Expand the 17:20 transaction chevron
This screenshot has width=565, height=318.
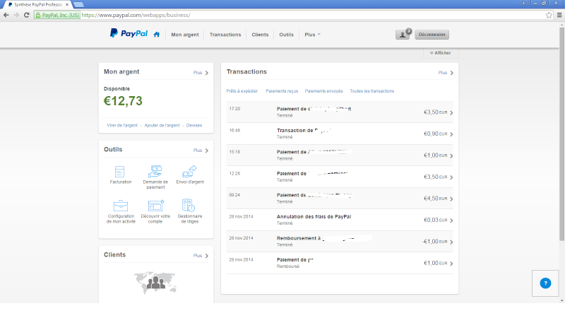pos(451,112)
